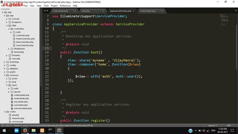Open NewController.php in sidebar
The image size is (238, 134).
pyautogui.click(x=25, y=42)
